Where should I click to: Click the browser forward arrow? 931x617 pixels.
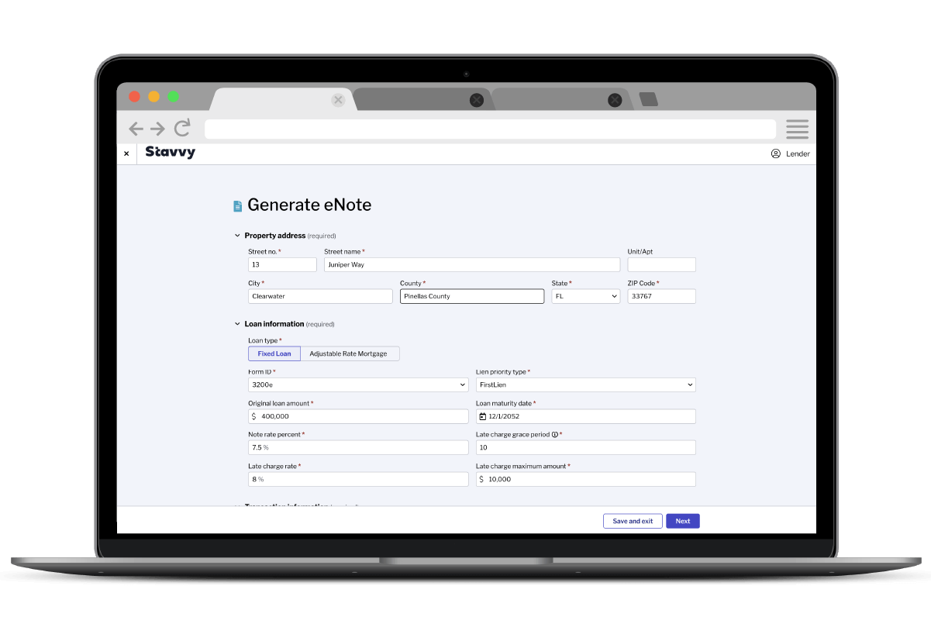[157, 129]
